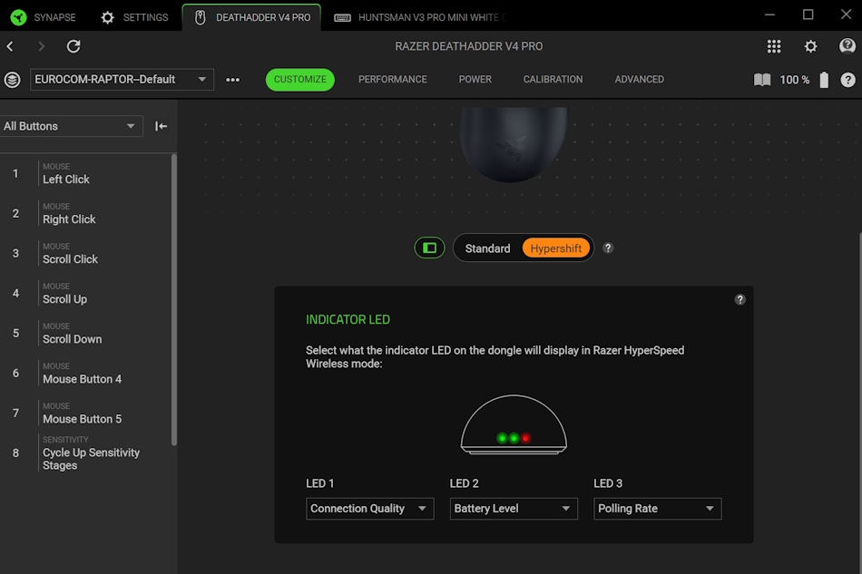Click the button list vertical scrollbar
Viewport: 862px width, 574px height.
173,299
